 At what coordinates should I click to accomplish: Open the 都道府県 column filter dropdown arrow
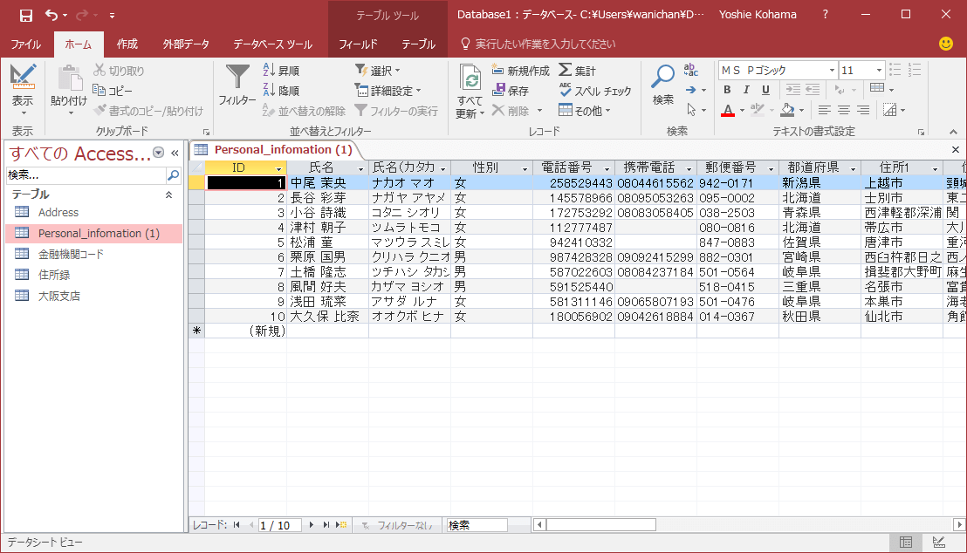853,168
